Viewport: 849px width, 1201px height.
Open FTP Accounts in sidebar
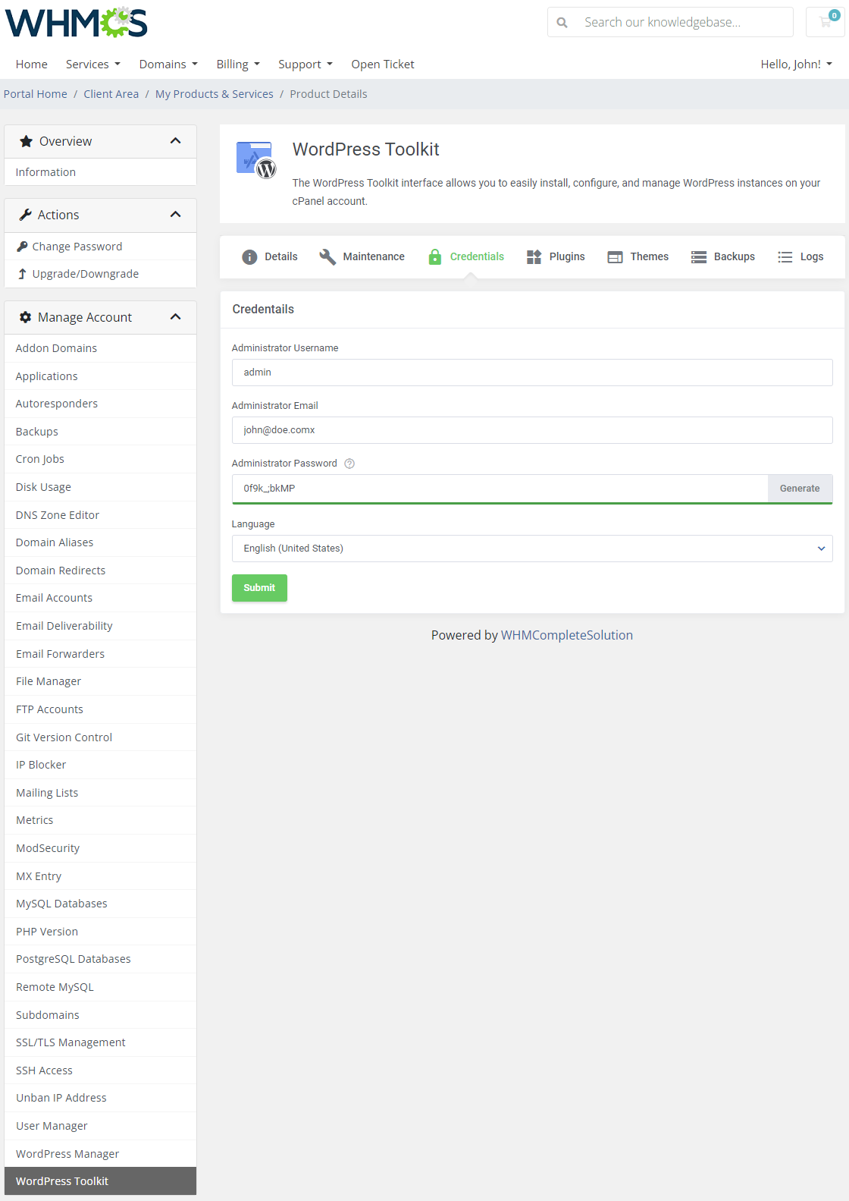pyautogui.click(x=100, y=709)
